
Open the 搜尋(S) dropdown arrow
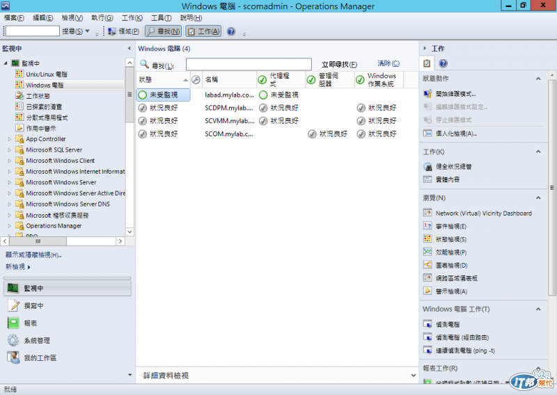coord(88,31)
